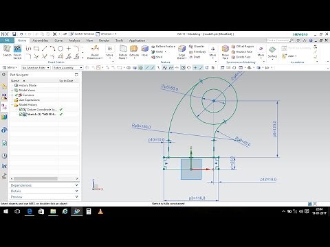This screenshot has height=247, width=330.
Task: Switch to the Analysis ribbon tab
Action: pyautogui.click(x=74, y=40)
